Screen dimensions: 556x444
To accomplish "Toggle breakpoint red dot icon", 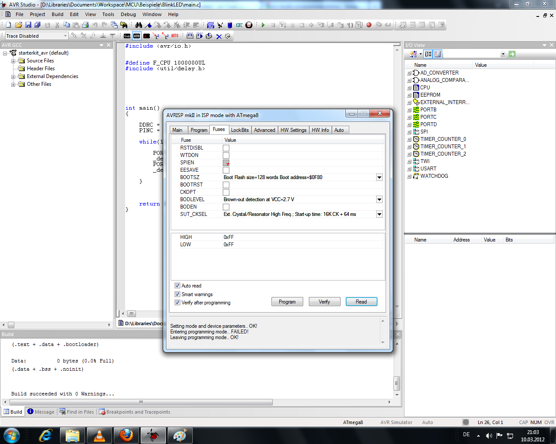I will click(x=369, y=25).
